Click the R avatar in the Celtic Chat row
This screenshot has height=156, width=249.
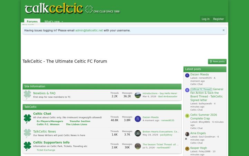[138, 119]
